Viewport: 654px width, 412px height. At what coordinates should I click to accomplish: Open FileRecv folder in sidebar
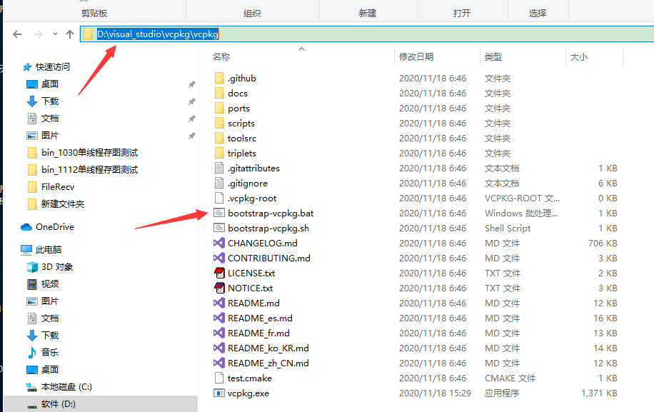[58, 187]
